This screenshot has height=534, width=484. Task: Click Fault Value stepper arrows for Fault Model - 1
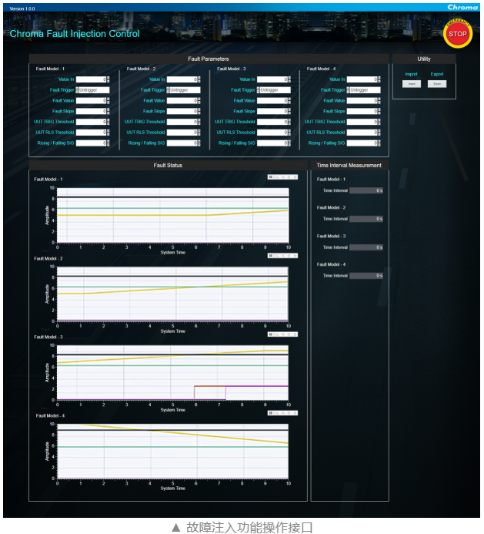(x=108, y=101)
